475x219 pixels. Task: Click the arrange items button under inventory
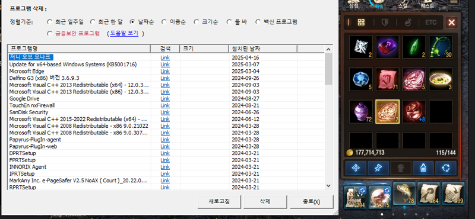[x=356, y=168]
